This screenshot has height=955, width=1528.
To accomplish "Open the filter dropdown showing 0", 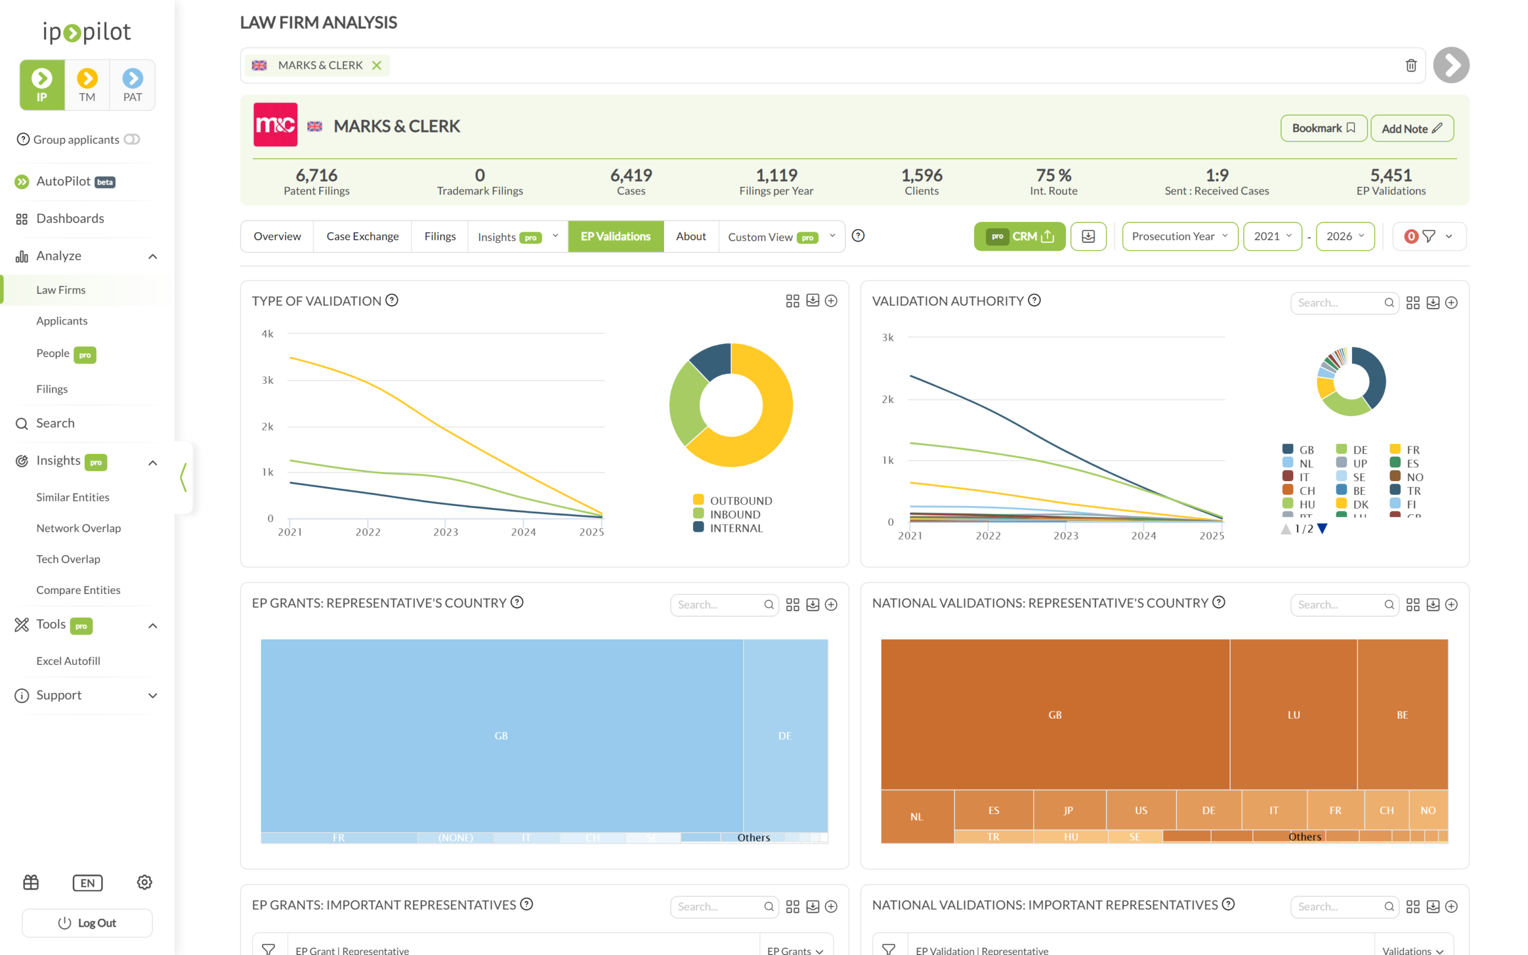I will click(1429, 236).
